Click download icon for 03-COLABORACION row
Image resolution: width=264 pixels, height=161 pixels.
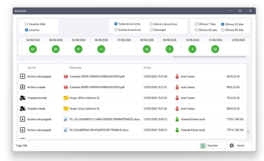22,130
